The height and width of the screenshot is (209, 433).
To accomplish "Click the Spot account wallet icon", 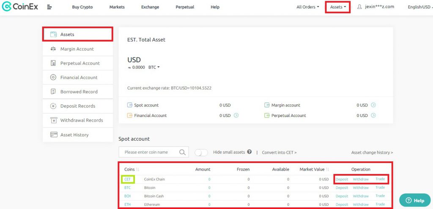I will [x=130, y=105].
